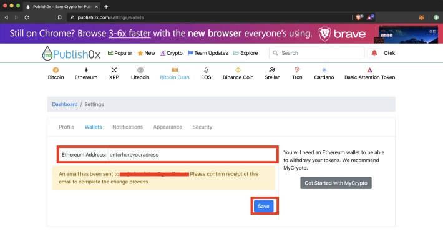Screen dimensions: 443x239
Task: Click the Publish0x logo
Action: coord(71,53)
